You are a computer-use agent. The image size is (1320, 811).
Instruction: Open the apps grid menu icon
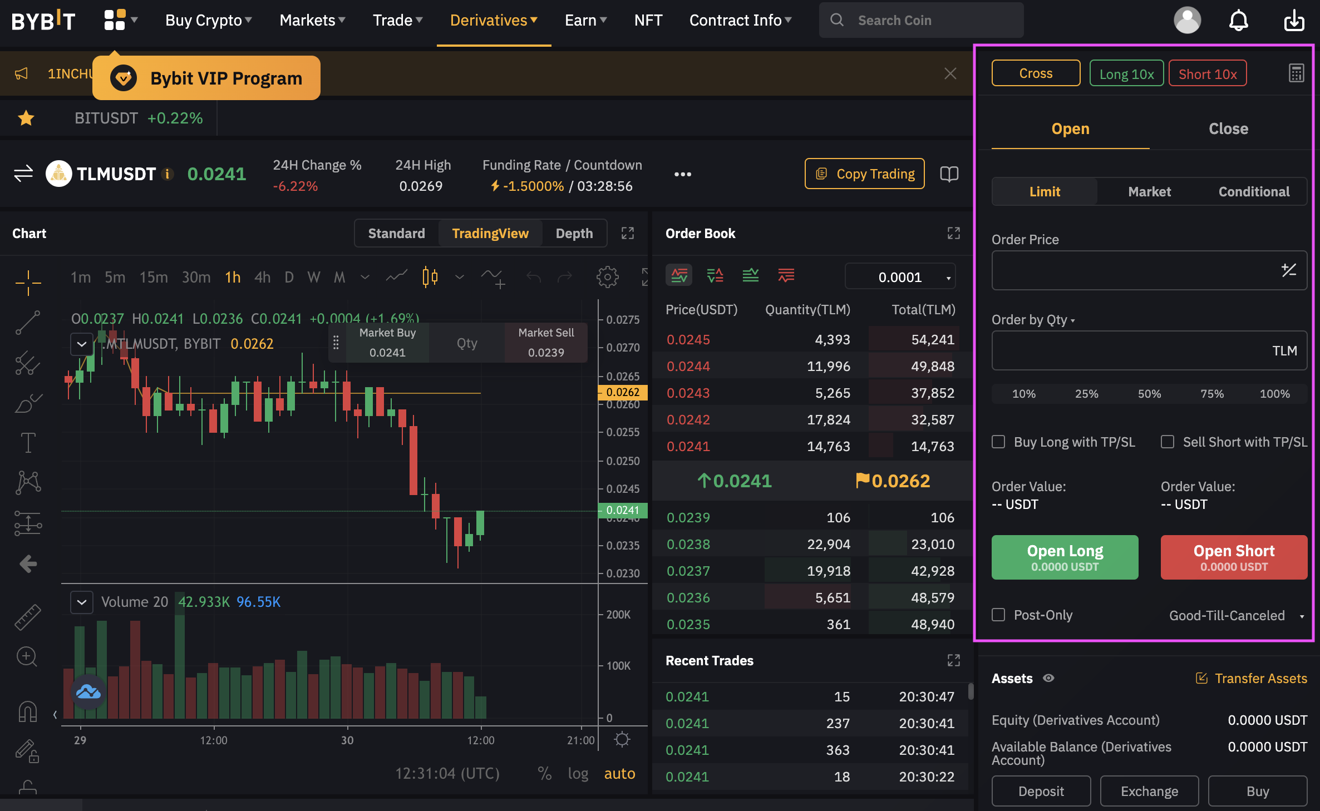(x=115, y=20)
